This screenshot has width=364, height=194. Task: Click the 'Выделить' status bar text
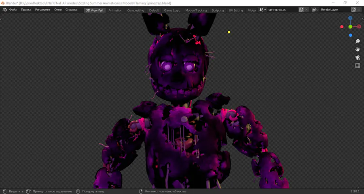tap(16, 192)
